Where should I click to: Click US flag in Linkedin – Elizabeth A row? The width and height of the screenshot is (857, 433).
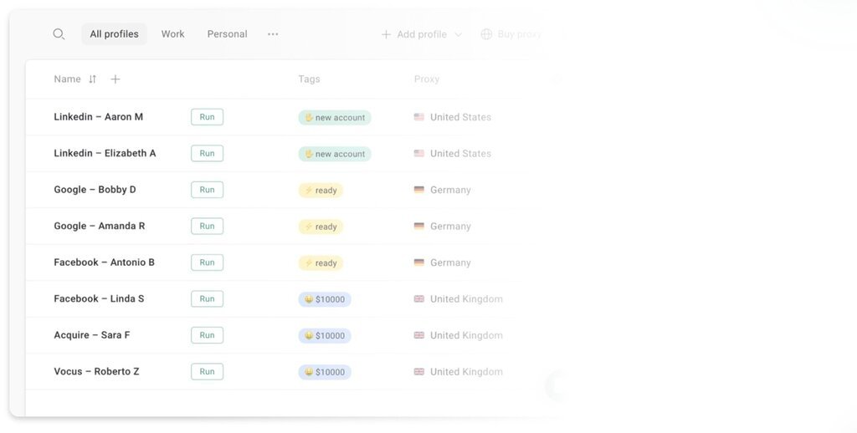[419, 154]
